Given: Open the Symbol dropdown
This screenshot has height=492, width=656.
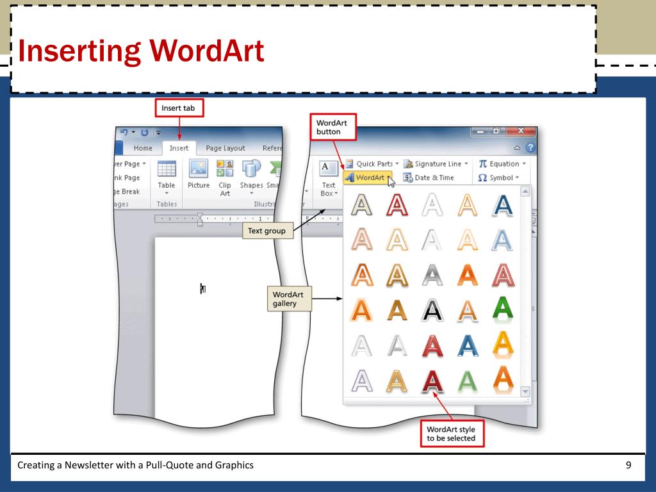Looking at the screenshot, I should click(498, 177).
